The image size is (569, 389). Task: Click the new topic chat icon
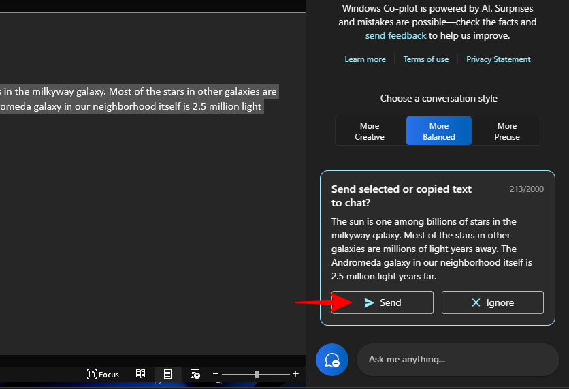click(x=331, y=360)
